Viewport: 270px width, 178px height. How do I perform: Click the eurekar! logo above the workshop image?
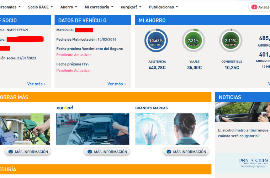click(x=65, y=108)
